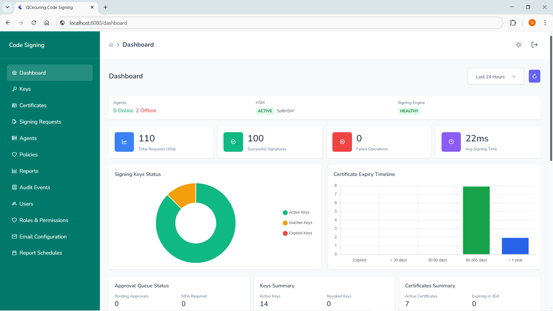Click the green 90-365 days bar
The width and height of the screenshot is (553, 311).
pyautogui.click(x=476, y=220)
